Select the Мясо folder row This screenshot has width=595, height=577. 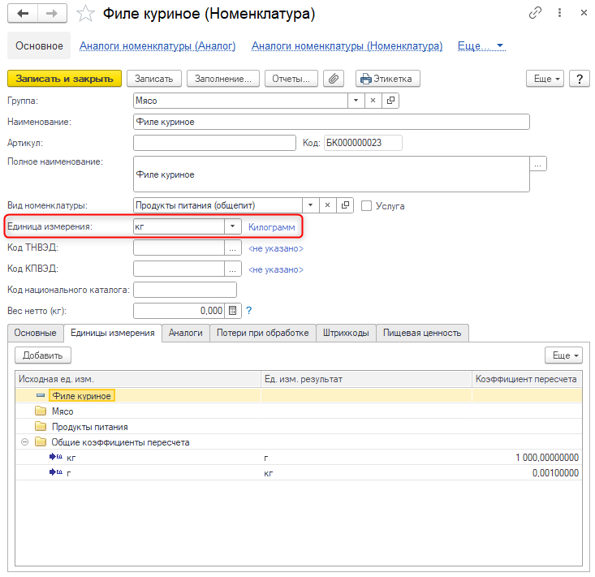pos(63,411)
